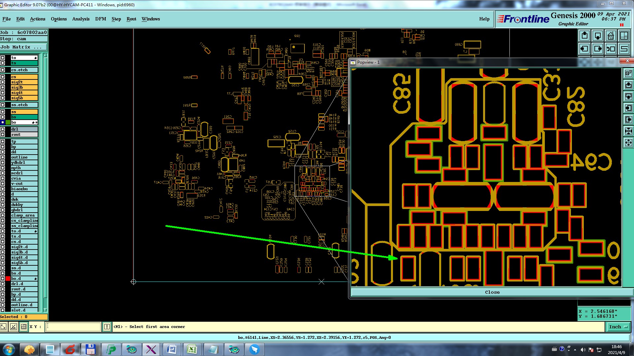Image resolution: width=634 pixels, height=356 pixels.
Task: Click the Popview zoom-in arrows icon
Action: [628, 131]
